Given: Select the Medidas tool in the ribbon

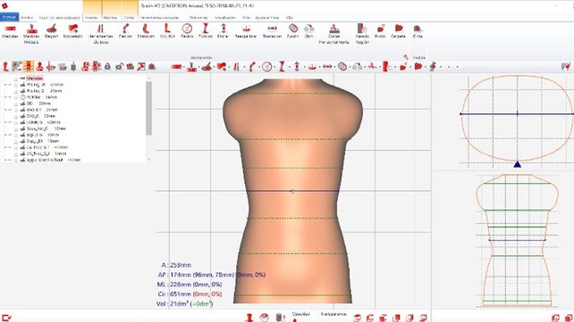Looking at the screenshot, I should tap(10, 31).
